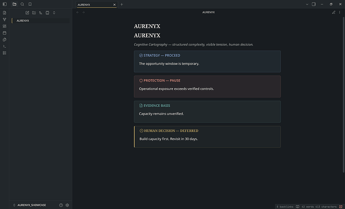The image size is (345, 209).
Task: Switch to editing mode with the pencil icon
Action: click(333, 12)
